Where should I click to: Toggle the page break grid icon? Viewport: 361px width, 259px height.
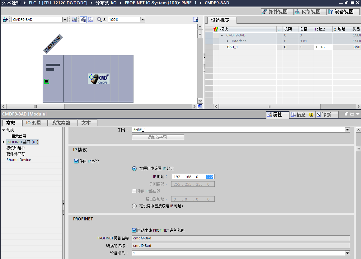point(91,20)
